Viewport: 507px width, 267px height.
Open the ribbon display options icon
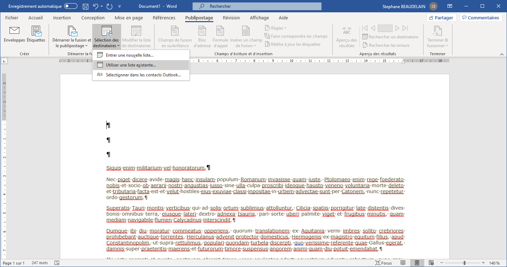450,6
